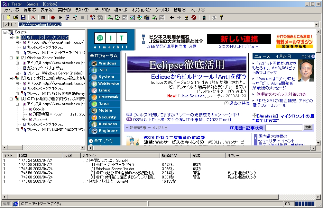Open the テスト(T) menu
This screenshot has width=323, height=208.
(x=82, y=10)
